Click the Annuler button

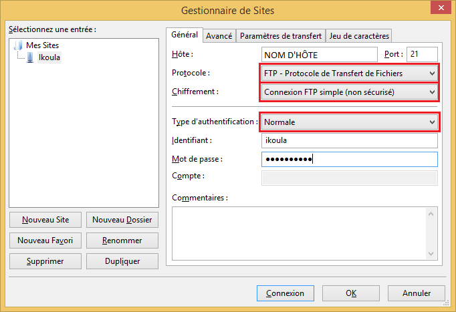[417, 293]
